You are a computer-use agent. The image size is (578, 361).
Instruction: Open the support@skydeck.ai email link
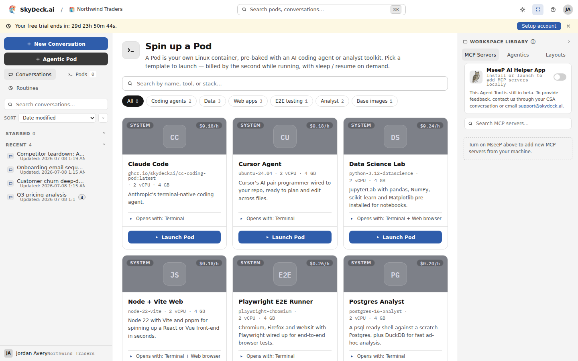click(x=540, y=106)
